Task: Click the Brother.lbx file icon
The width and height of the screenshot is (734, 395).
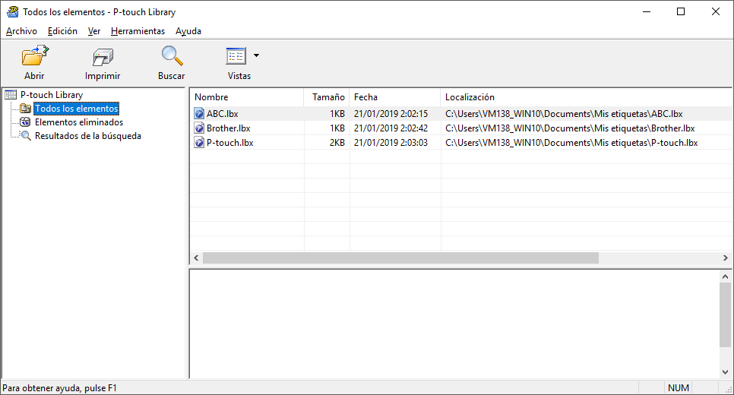Action: pyautogui.click(x=199, y=128)
